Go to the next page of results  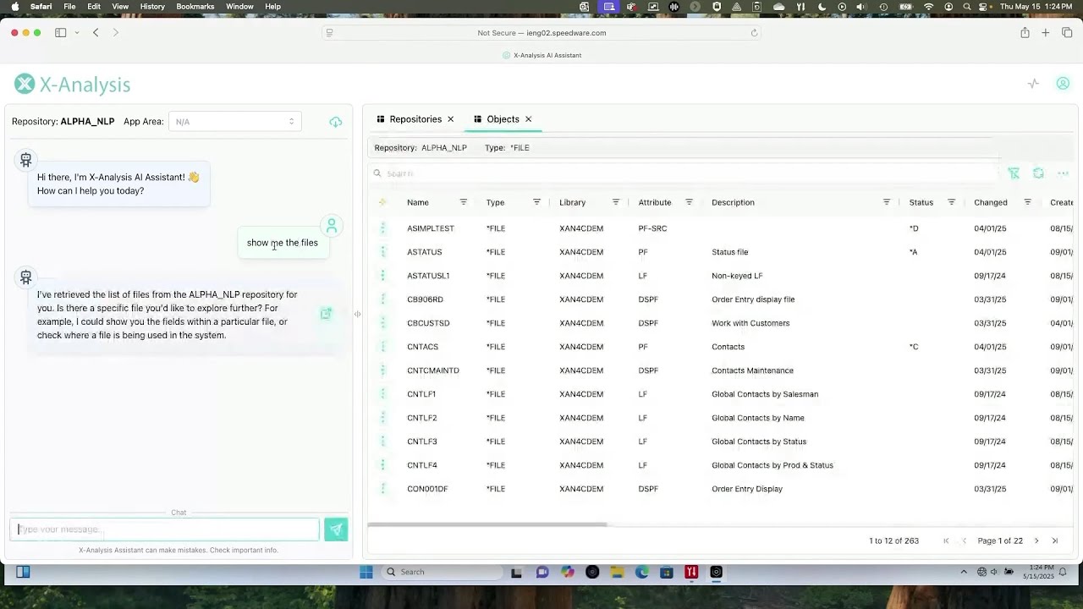click(x=1036, y=540)
